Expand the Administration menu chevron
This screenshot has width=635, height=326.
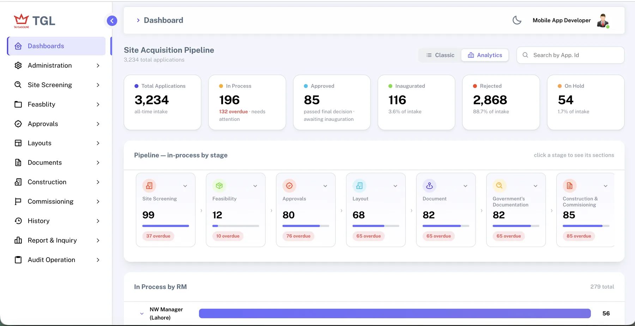click(x=98, y=66)
